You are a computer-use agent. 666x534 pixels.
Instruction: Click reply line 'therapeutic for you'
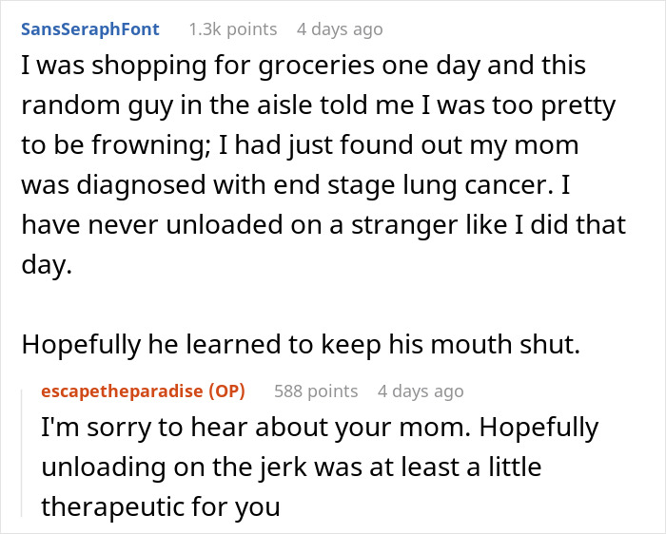(160, 507)
